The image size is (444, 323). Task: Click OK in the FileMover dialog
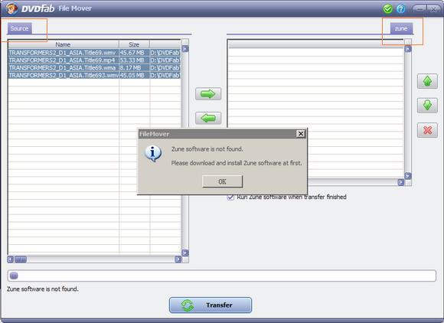pos(222,181)
